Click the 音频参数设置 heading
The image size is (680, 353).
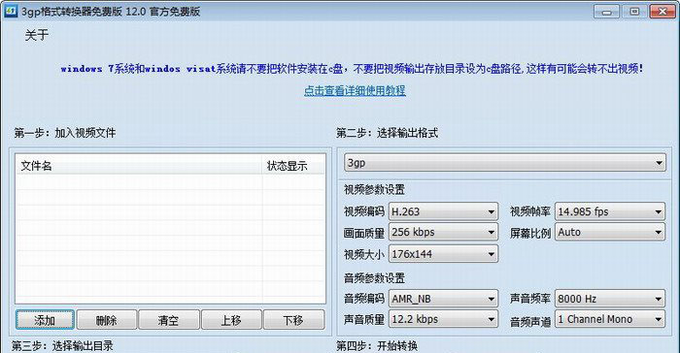pos(374,278)
